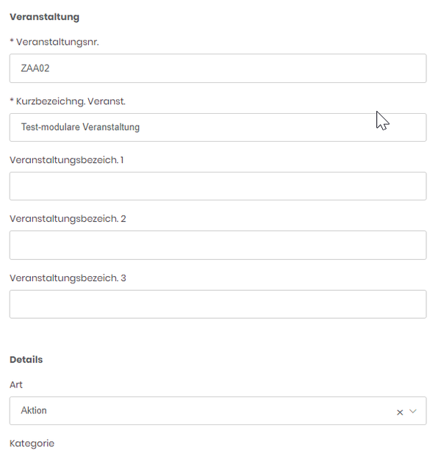Open the Art combo box showing Aktion
The image size is (441, 453).
click(x=218, y=410)
